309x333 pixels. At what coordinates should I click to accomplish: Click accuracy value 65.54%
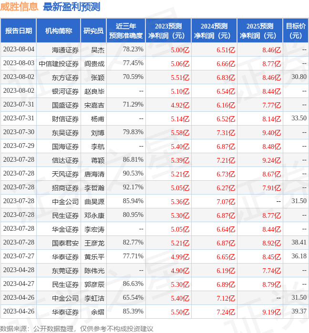coord(133,298)
